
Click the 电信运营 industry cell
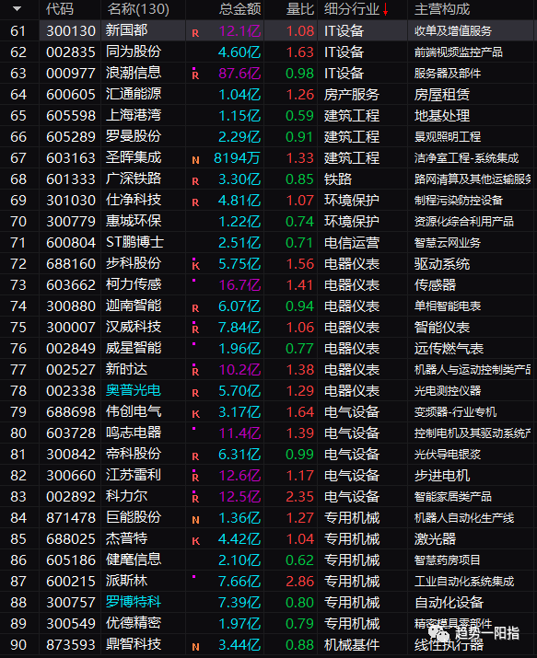(352, 243)
